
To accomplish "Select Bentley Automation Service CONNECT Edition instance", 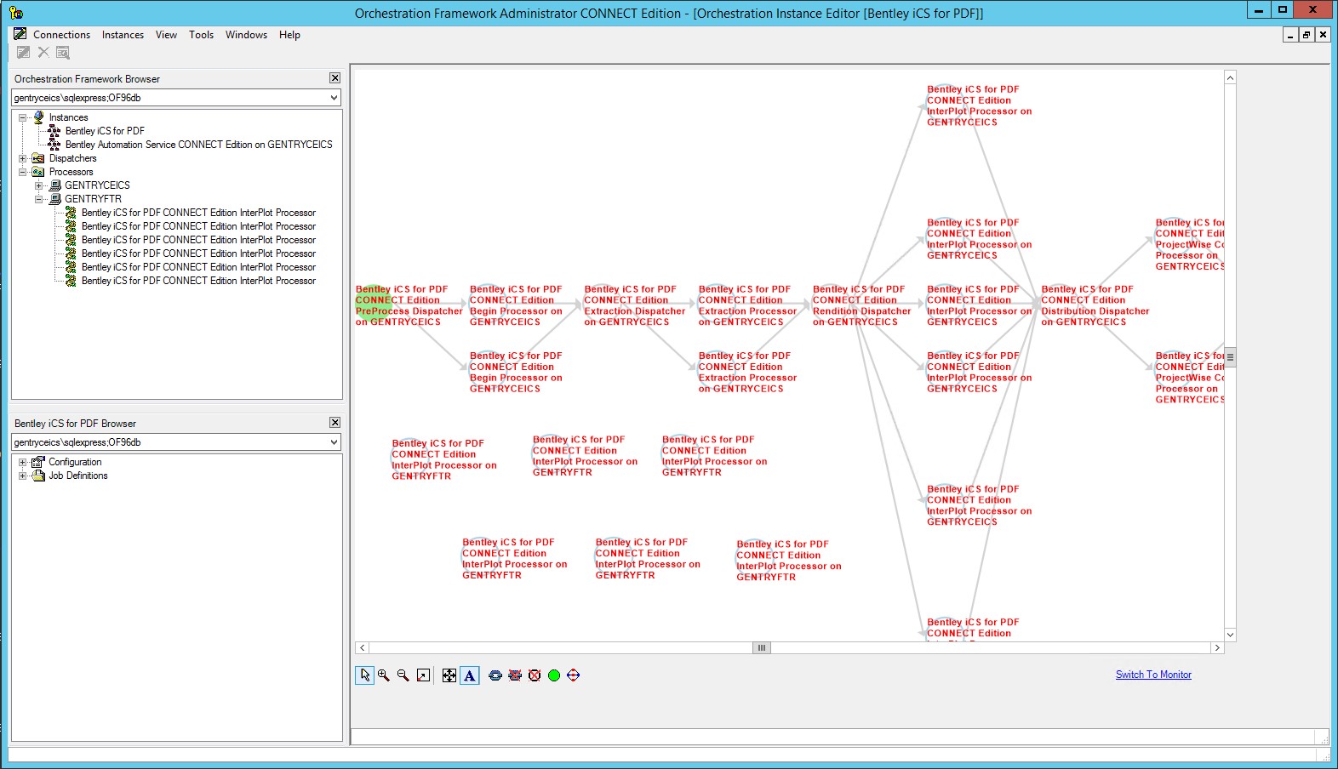I will tap(199, 145).
